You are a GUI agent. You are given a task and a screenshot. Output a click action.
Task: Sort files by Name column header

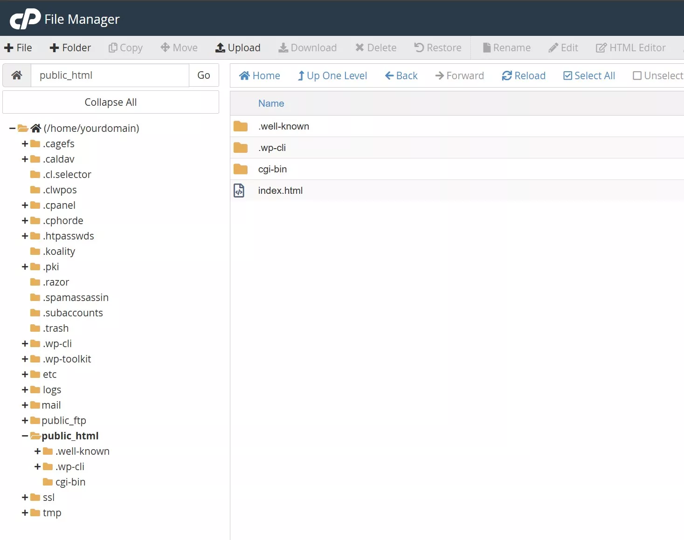271,103
